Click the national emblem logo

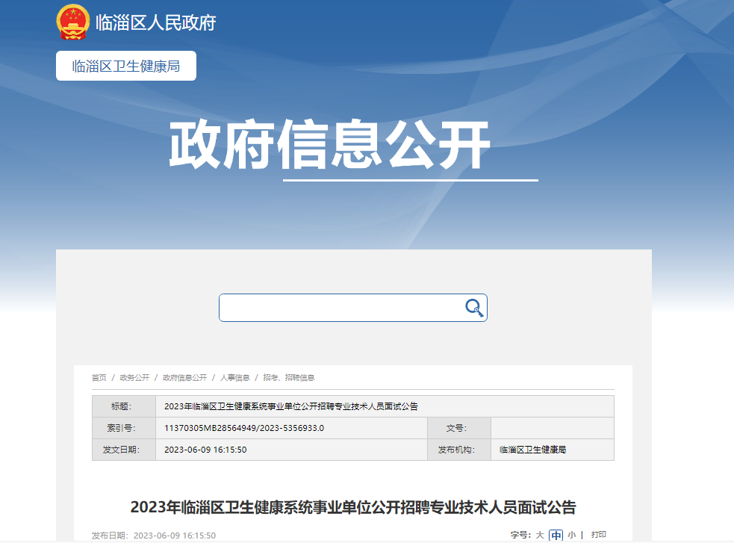pos(73,22)
